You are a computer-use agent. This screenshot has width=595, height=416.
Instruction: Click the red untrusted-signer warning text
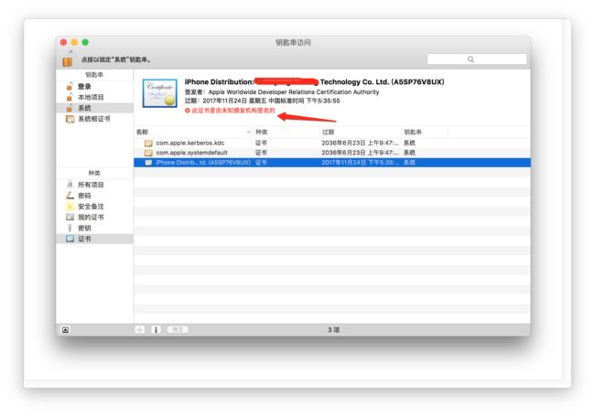coord(233,111)
